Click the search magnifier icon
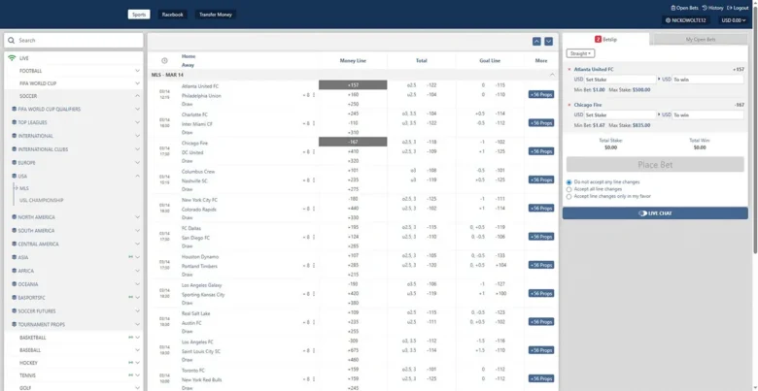 11,41
